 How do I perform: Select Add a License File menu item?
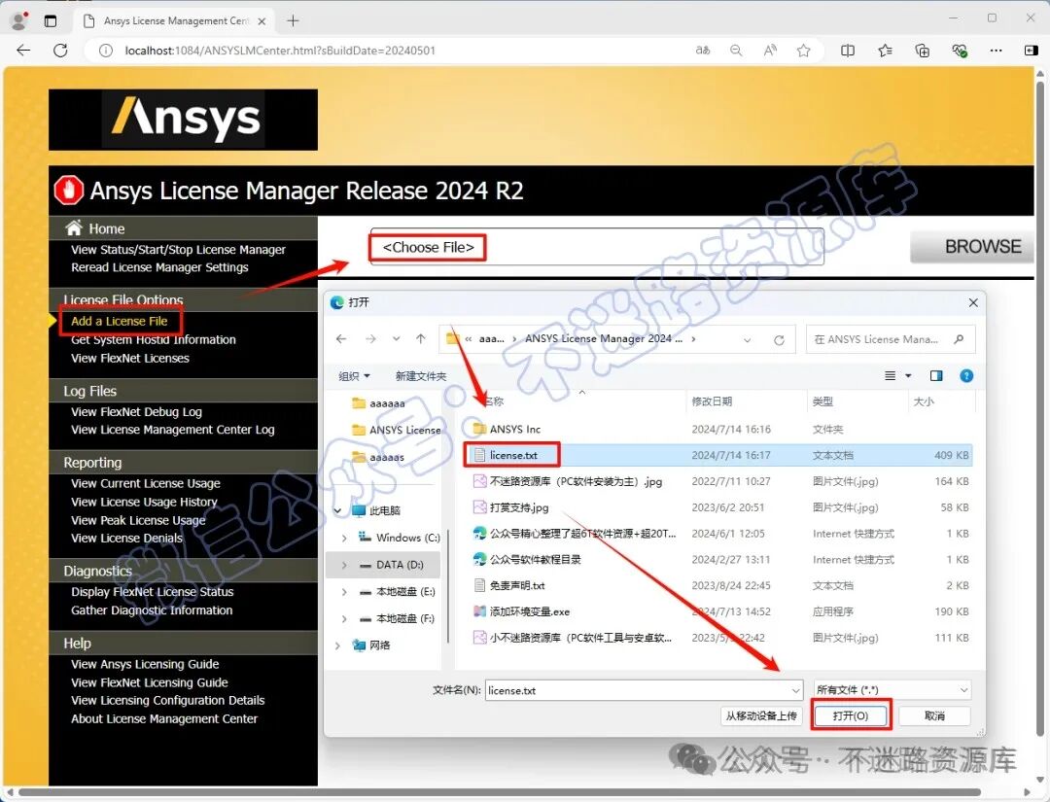(120, 322)
